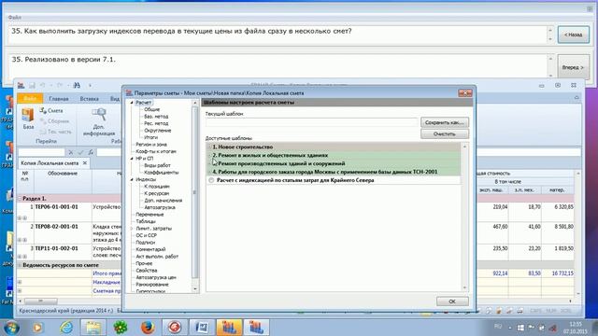The height and width of the screenshot is (336, 598).
Task: Click the Смета navigation icon in ribbon
Action: [51, 110]
